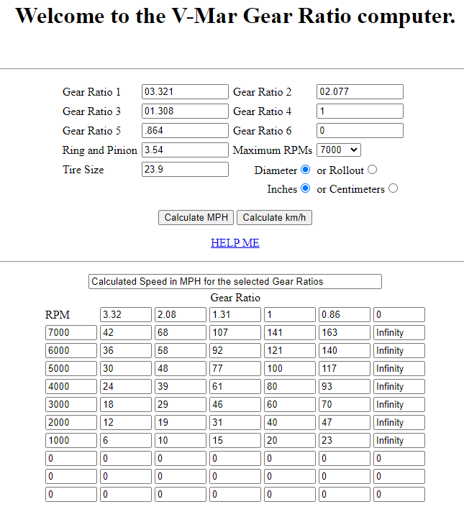Viewport: 464px width, 512px height.
Task: Click the 121 speed cell
Action: coord(290,350)
